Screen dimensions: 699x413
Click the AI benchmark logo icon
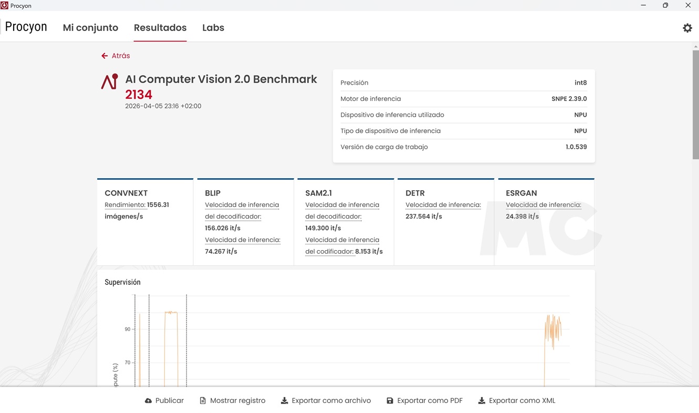pyautogui.click(x=110, y=82)
